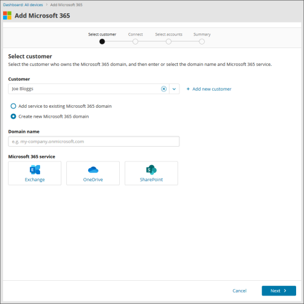This screenshot has width=304, height=304.
Task: Cancel the Add Microsoft 365 wizard
Action: point(240,291)
